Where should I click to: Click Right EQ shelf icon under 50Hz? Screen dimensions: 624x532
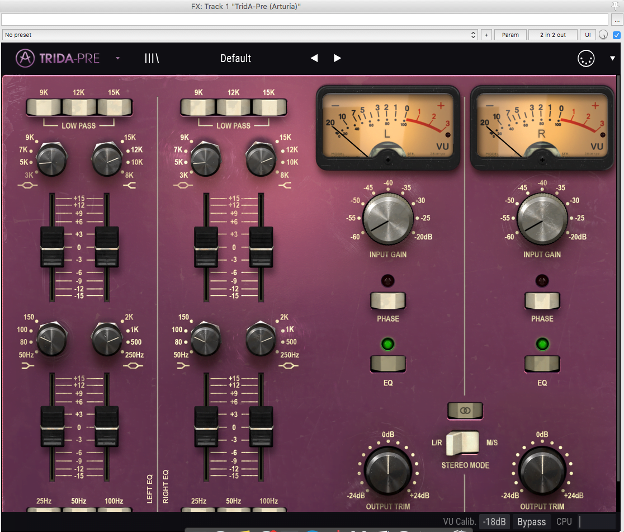tap(183, 365)
